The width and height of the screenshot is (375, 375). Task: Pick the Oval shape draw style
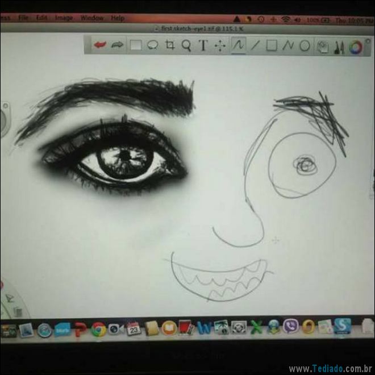(305, 46)
